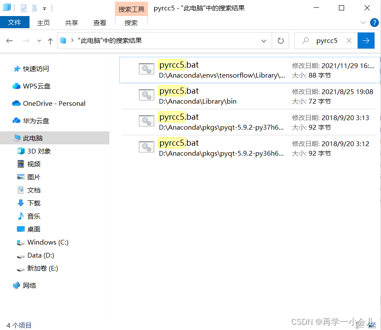Collapse the ribbon with the chevron

pos(364,23)
